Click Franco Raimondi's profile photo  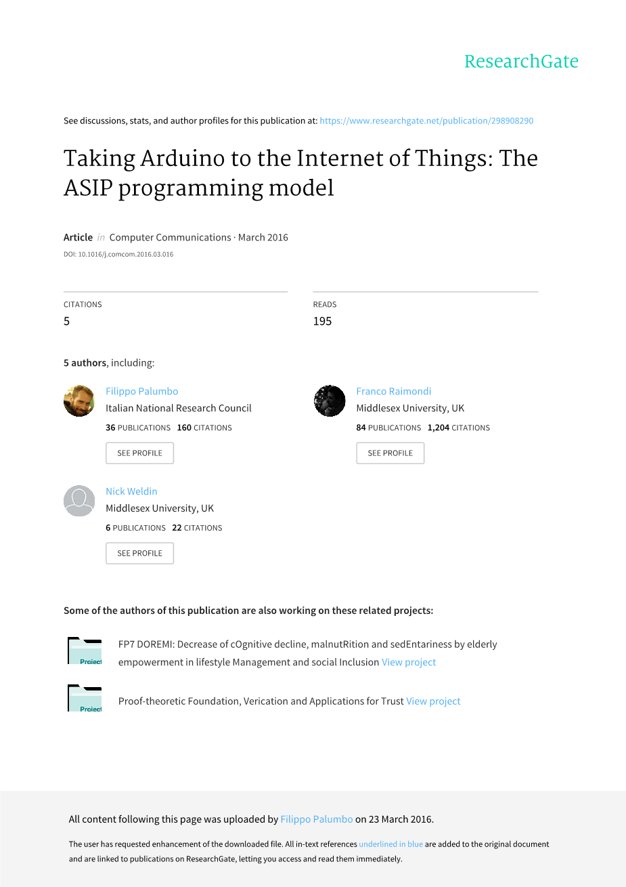click(330, 400)
